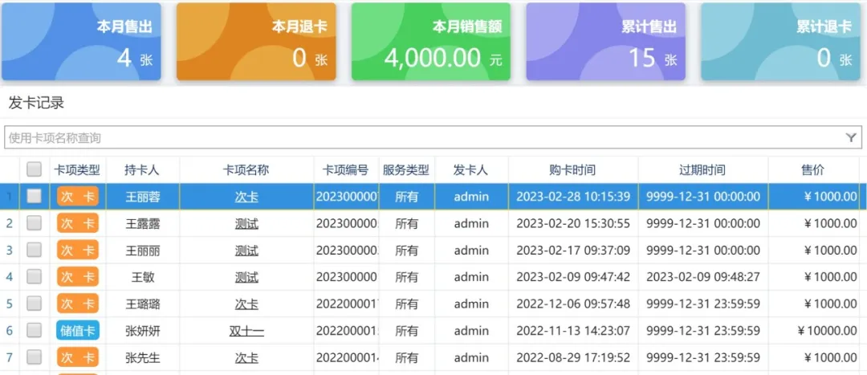Viewport: 867px width, 375px height.
Task: Check the box for 王丽丽 row
Action: point(35,250)
